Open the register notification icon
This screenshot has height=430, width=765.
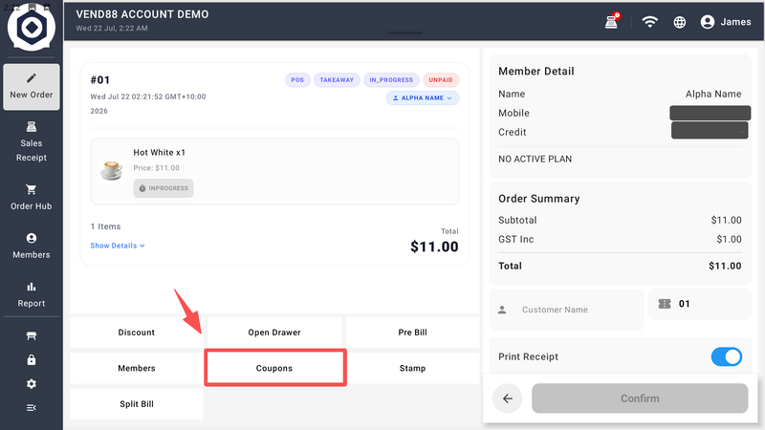(612, 21)
